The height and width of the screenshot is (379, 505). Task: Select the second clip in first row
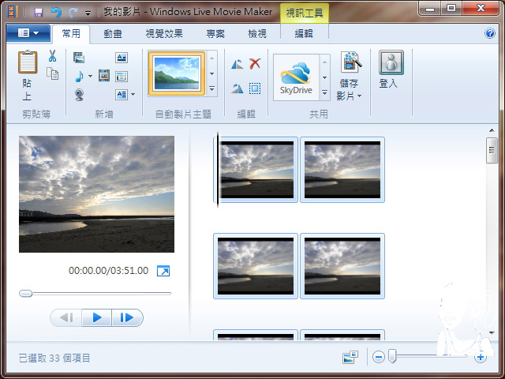point(342,170)
